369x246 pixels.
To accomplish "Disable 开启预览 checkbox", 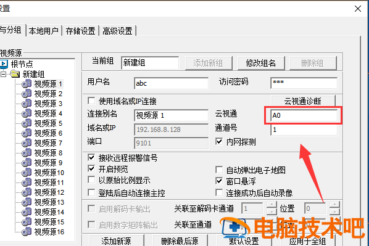I will pyautogui.click(x=91, y=169).
